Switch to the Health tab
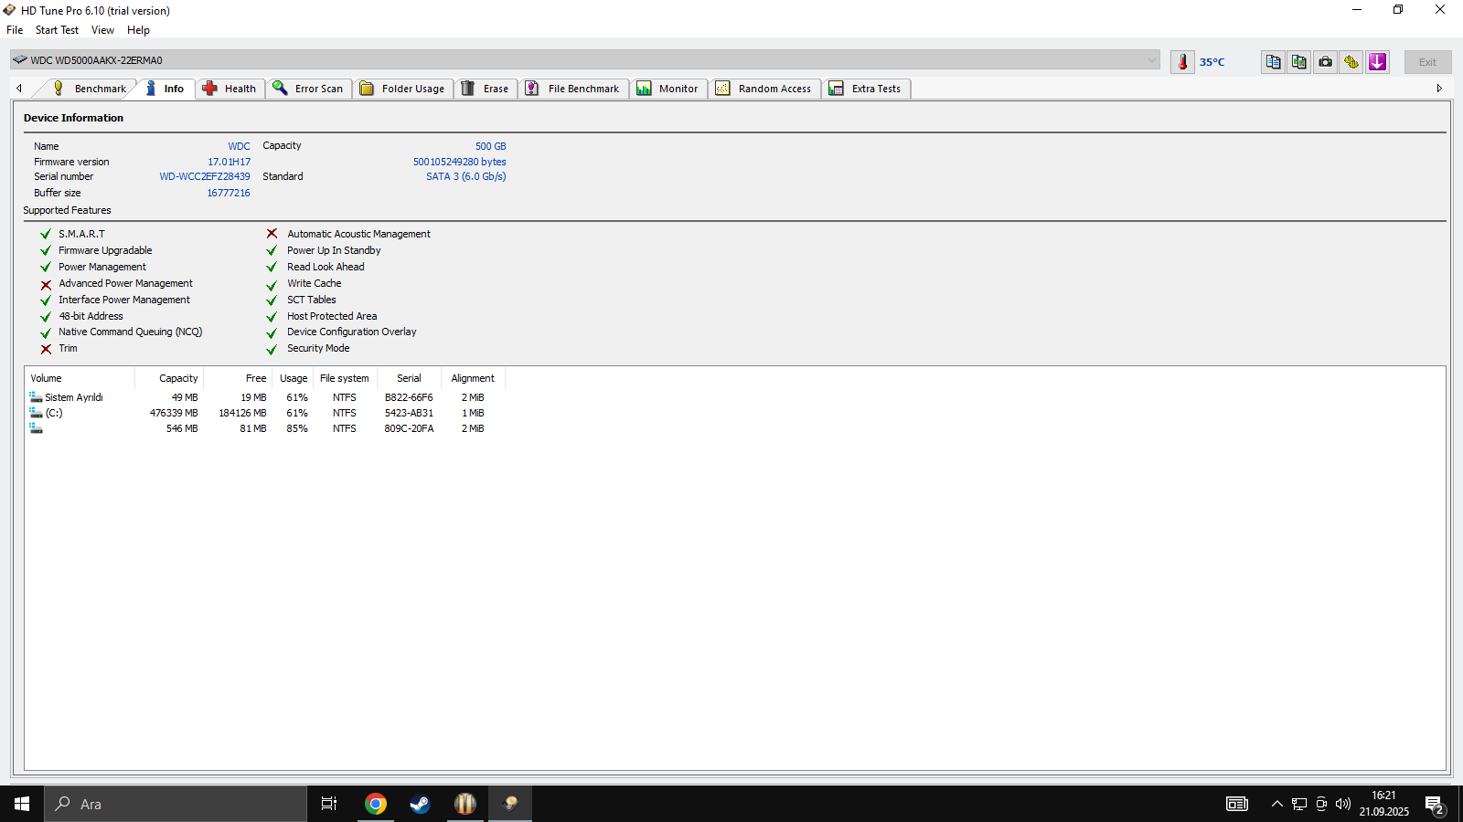 (x=230, y=89)
